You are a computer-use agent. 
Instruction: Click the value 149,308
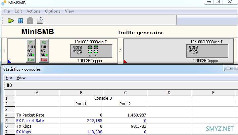click(95, 132)
